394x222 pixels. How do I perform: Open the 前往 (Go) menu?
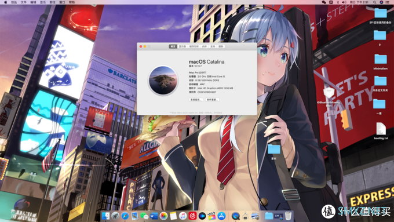pyautogui.click(x=53, y=2)
